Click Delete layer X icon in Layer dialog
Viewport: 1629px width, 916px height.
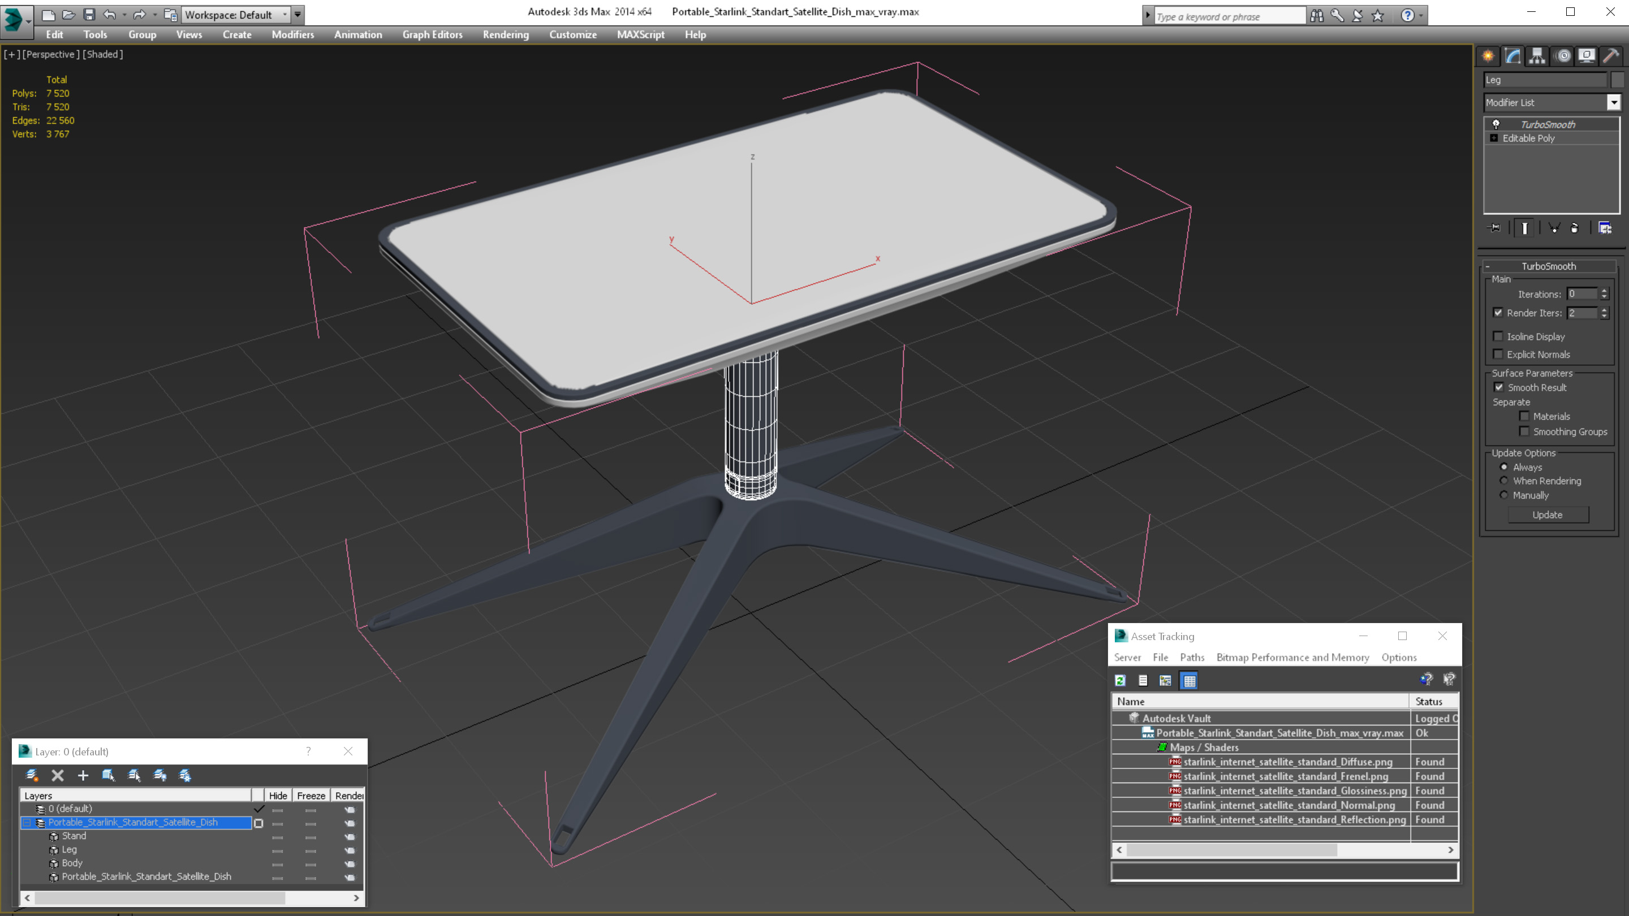point(58,775)
